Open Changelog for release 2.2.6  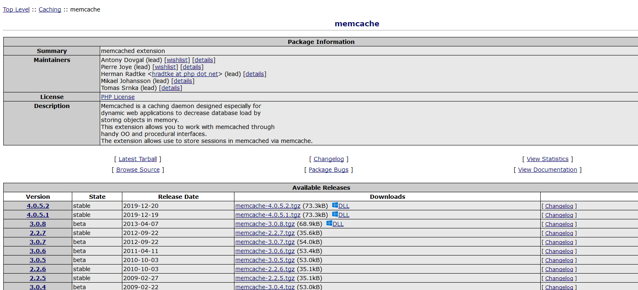pos(559,269)
